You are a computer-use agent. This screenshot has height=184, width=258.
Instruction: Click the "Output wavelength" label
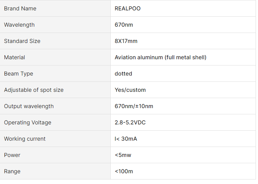tap(29, 106)
